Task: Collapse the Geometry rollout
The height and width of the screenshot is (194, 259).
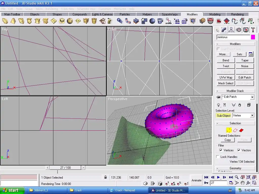Action: 235,168
